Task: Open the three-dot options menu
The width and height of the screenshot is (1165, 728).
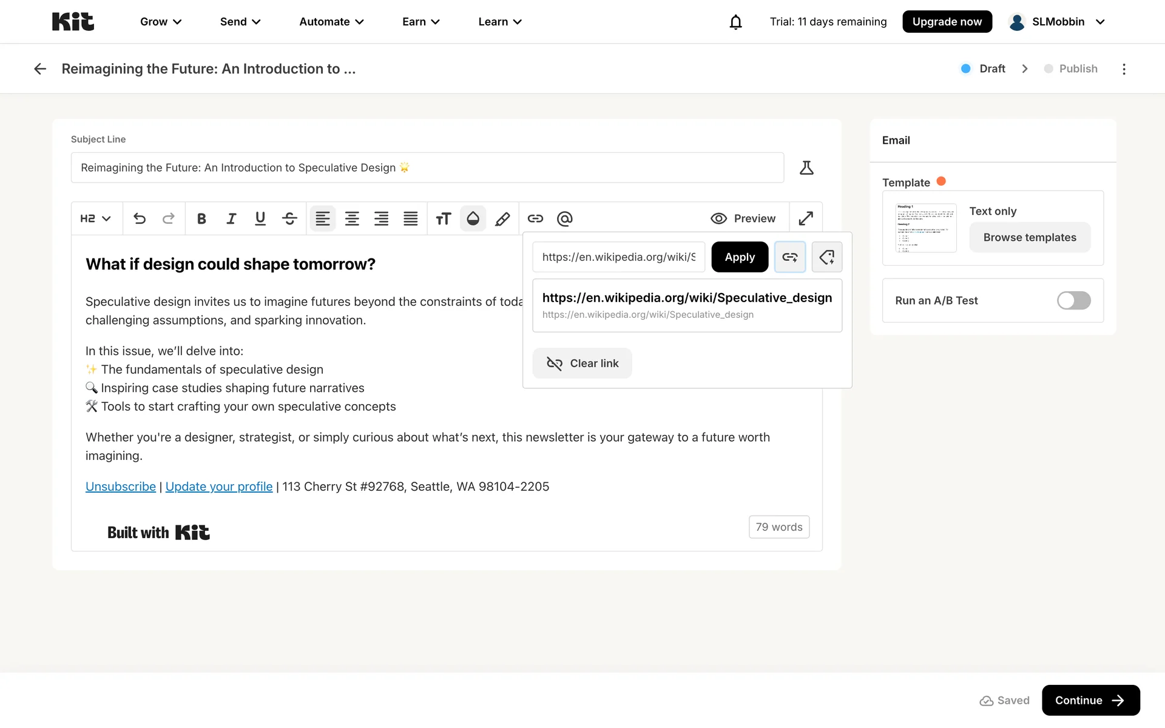Action: coord(1124,69)
